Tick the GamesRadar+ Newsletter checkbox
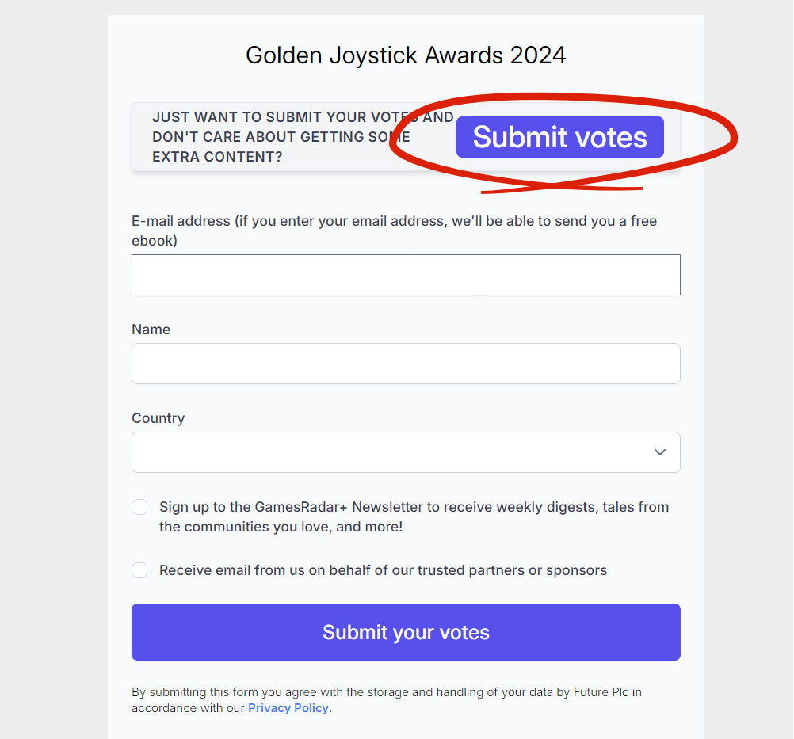 pyautogui.click(x=139, y=507)
